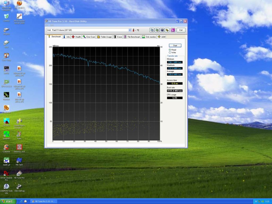
Task: Select the Intel Matrix Storage shortcut
Action: click(19, 124)
